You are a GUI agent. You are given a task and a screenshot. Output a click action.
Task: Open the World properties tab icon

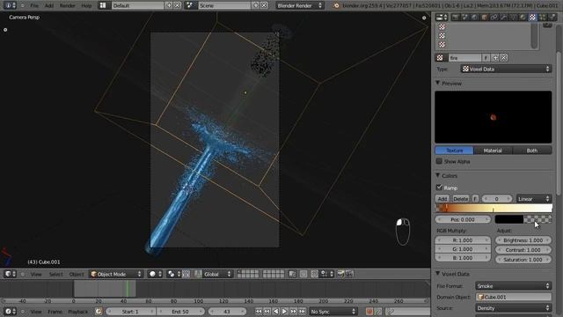tap(475, 17)
